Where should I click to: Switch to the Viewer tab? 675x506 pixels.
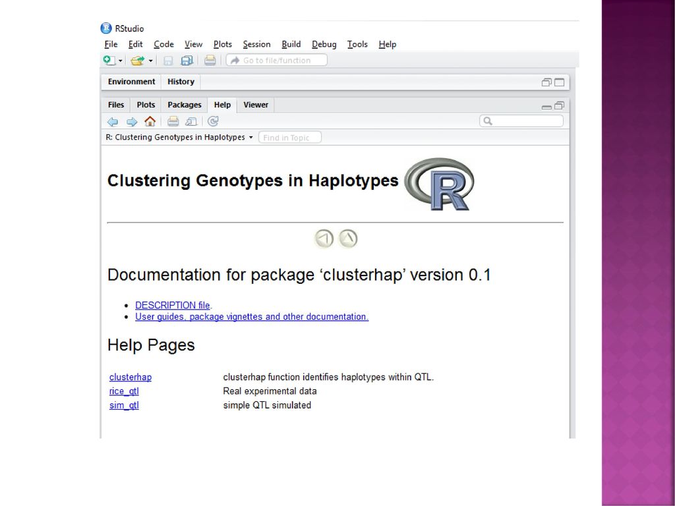256,105
